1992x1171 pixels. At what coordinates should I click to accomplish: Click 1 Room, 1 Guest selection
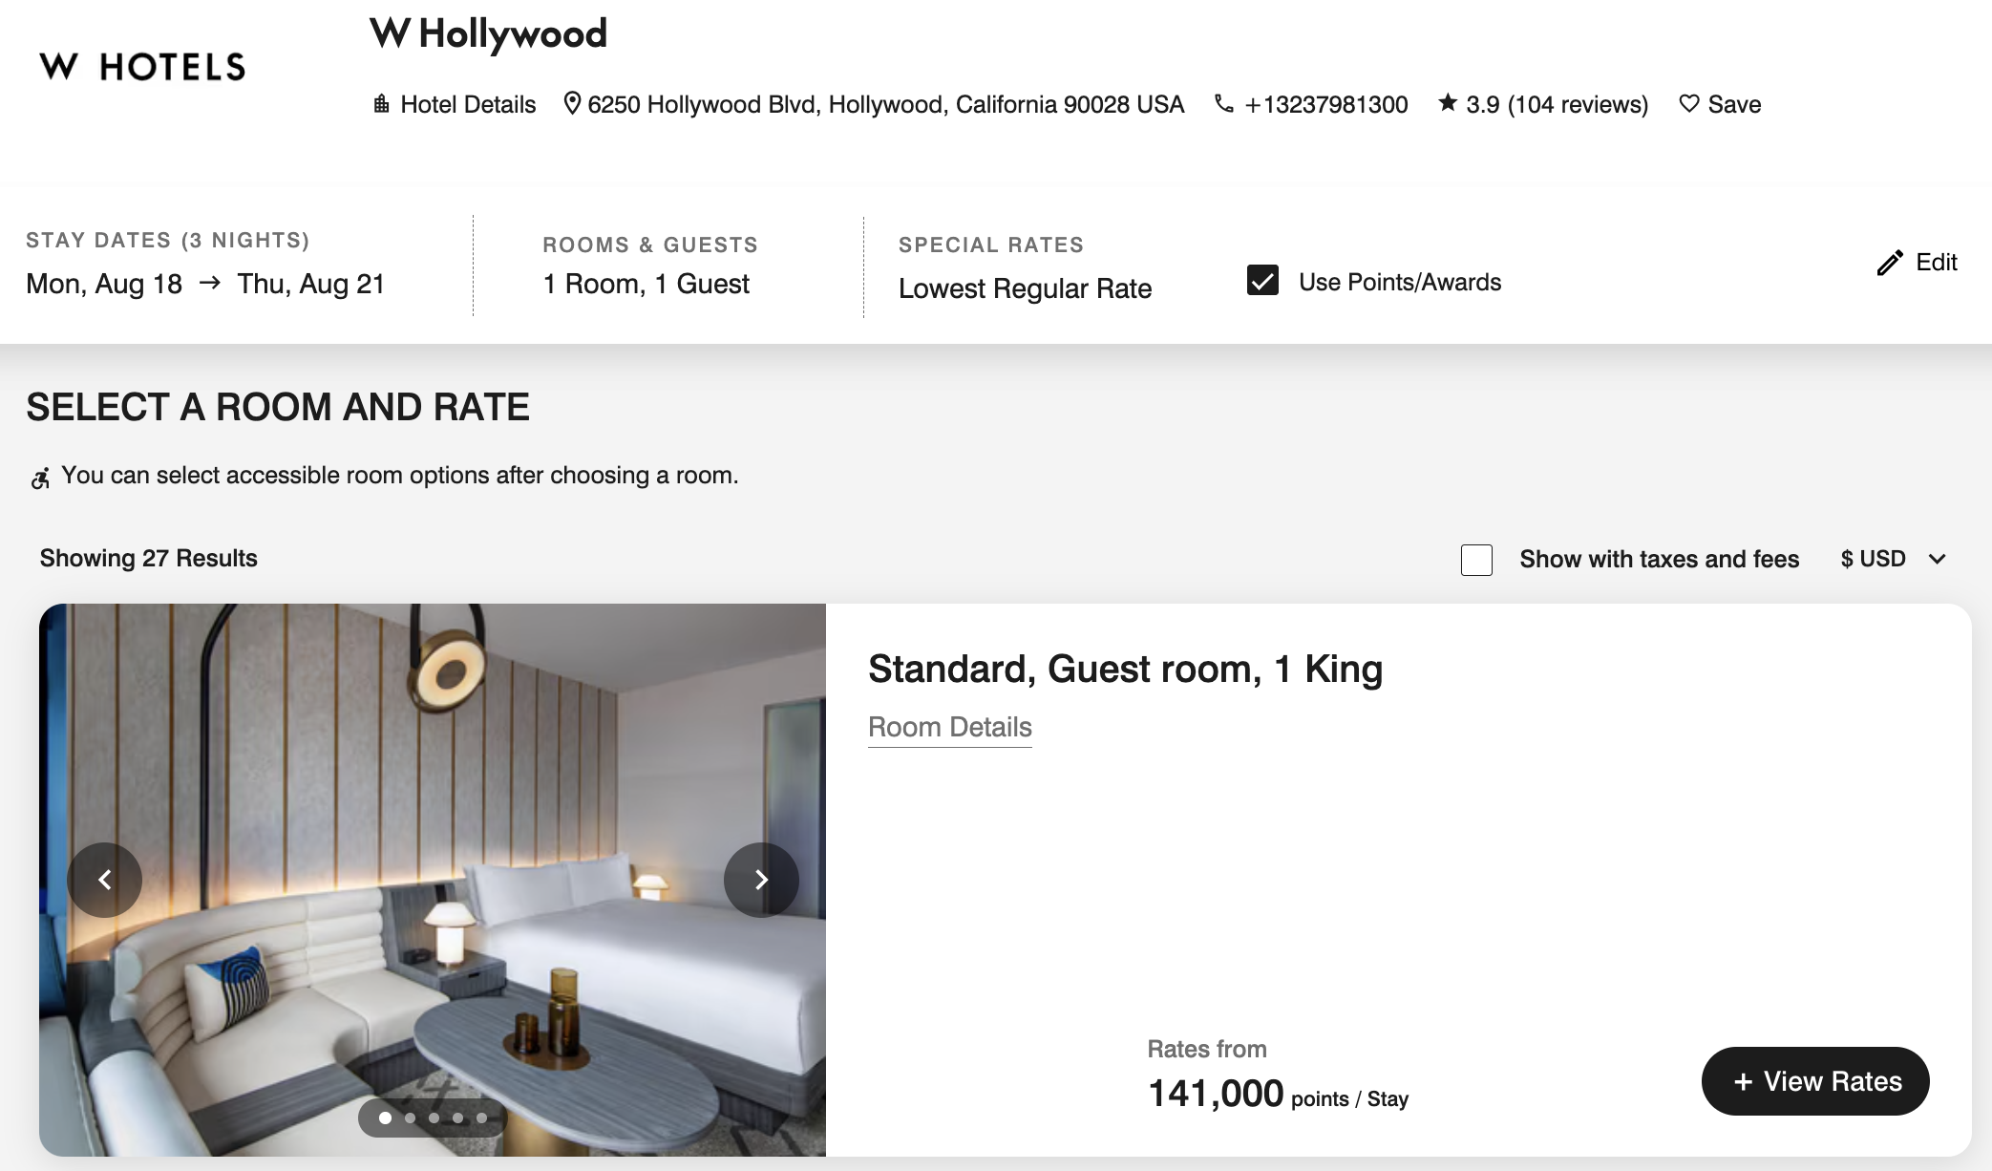tap(646, 284)
